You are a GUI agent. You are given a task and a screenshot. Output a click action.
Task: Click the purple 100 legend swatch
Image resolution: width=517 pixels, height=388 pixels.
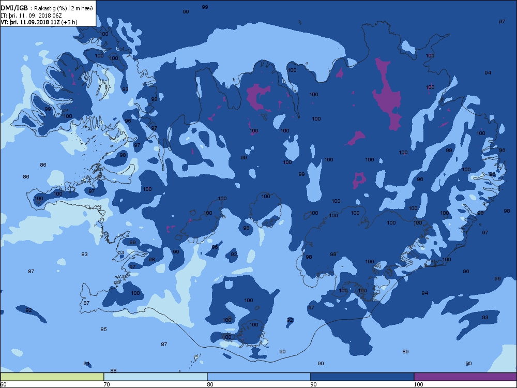point(465,377)
